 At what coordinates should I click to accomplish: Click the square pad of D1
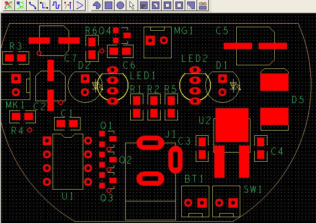[223, 79]
